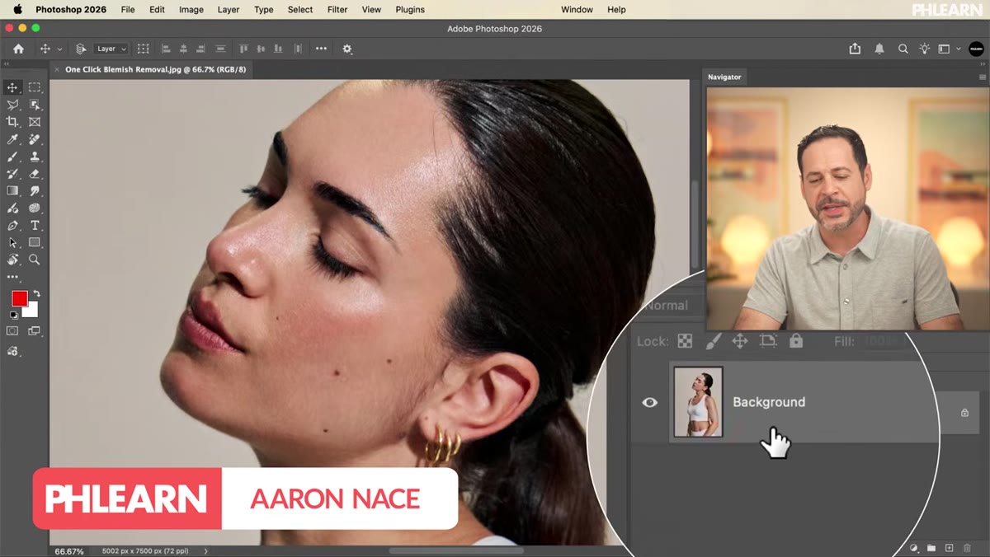Toggle Show Transform Controls icon

tap(143, 49)
